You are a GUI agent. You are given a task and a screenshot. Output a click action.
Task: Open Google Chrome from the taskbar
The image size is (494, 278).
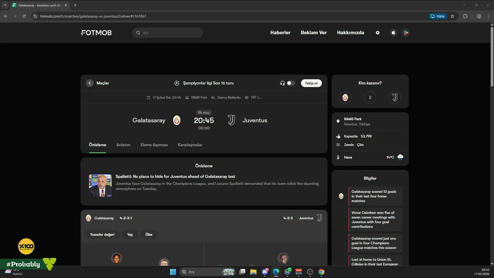click(321, 272)
